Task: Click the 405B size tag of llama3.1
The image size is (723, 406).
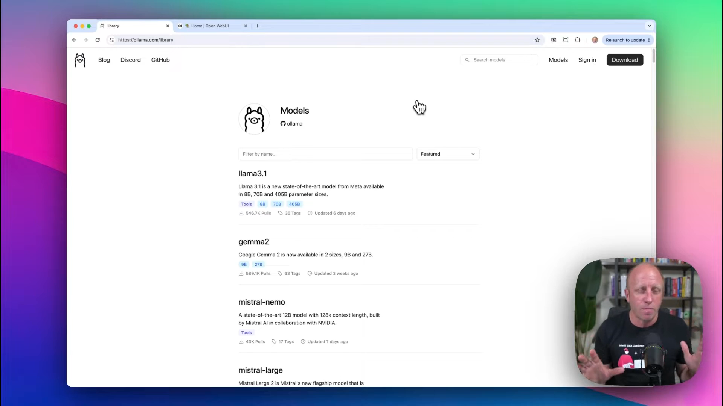Action: click(294, 204)
